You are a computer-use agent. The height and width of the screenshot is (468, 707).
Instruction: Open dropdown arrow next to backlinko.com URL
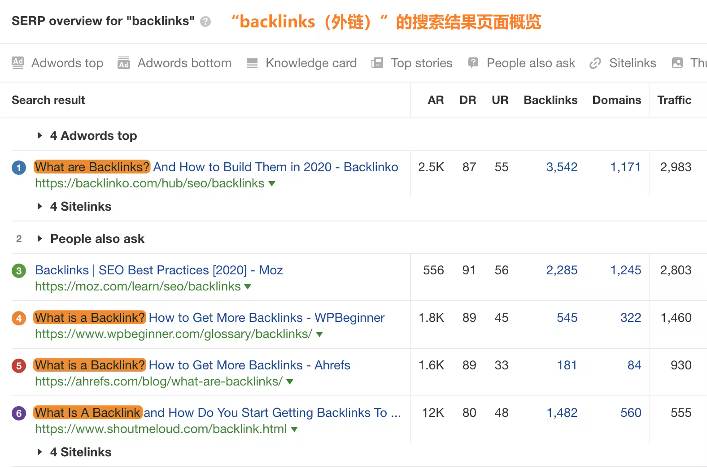(x=272, y=184)
